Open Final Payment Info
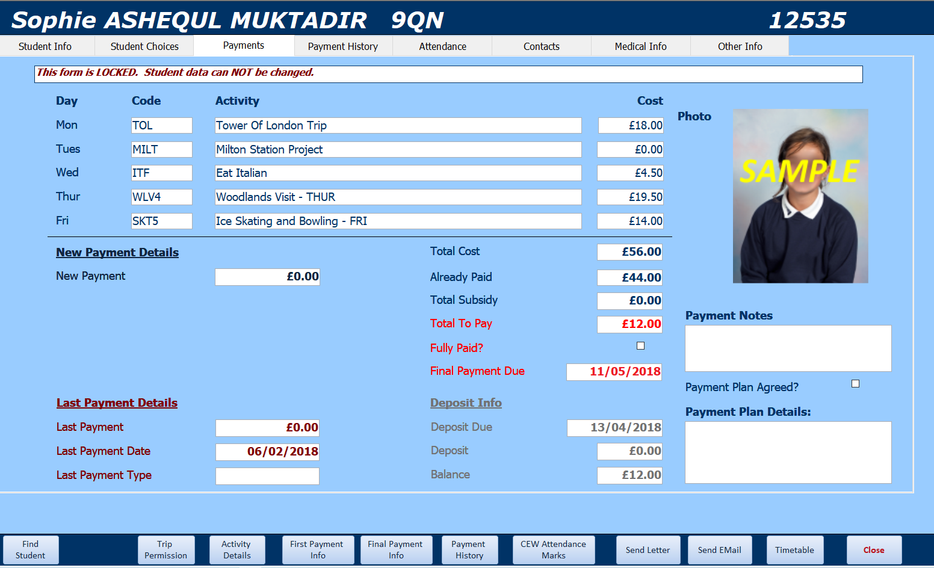Image resolution: width=934 pixels, height=568 pixels. 396,550
